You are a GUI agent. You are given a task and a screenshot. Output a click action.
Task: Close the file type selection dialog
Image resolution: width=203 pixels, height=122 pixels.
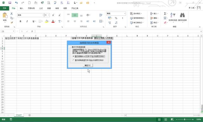108,42
